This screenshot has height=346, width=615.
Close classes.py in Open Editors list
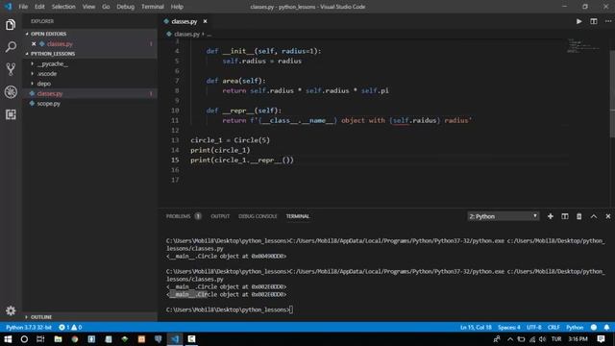click(34, 44)
